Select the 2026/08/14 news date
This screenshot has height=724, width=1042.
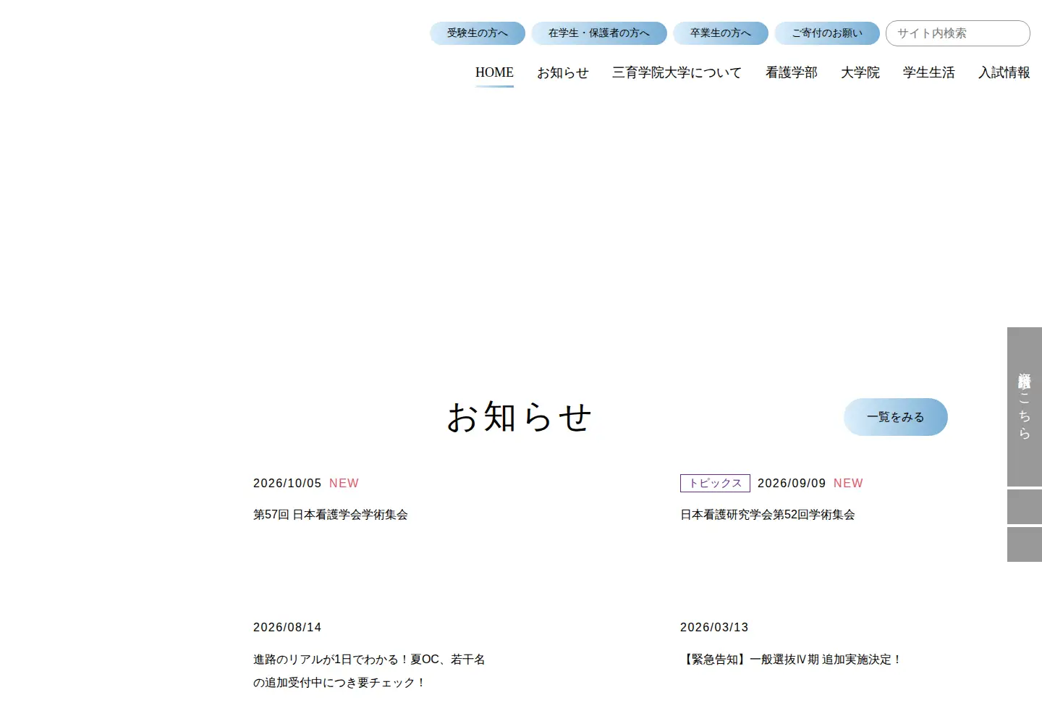pyautogui.click(x=287, y=627)
